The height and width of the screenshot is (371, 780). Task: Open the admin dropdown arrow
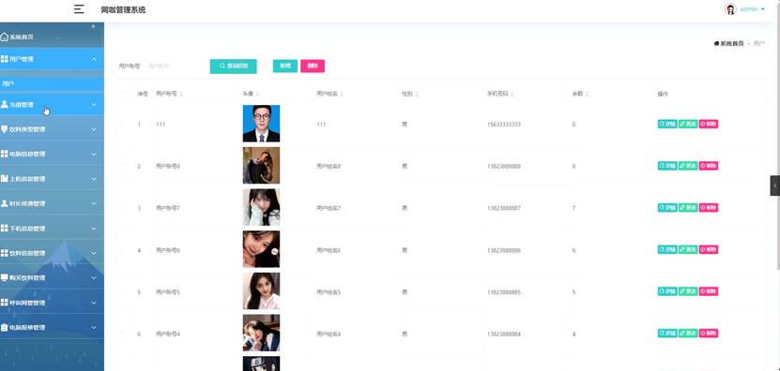pyautogui.click(x=762, y=9)
